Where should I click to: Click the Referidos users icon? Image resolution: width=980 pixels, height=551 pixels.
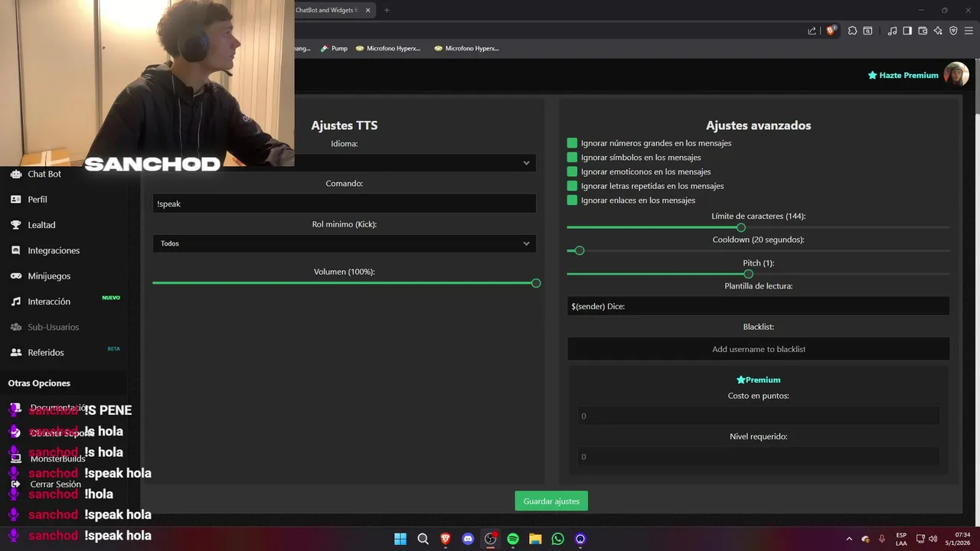[16, 352]
